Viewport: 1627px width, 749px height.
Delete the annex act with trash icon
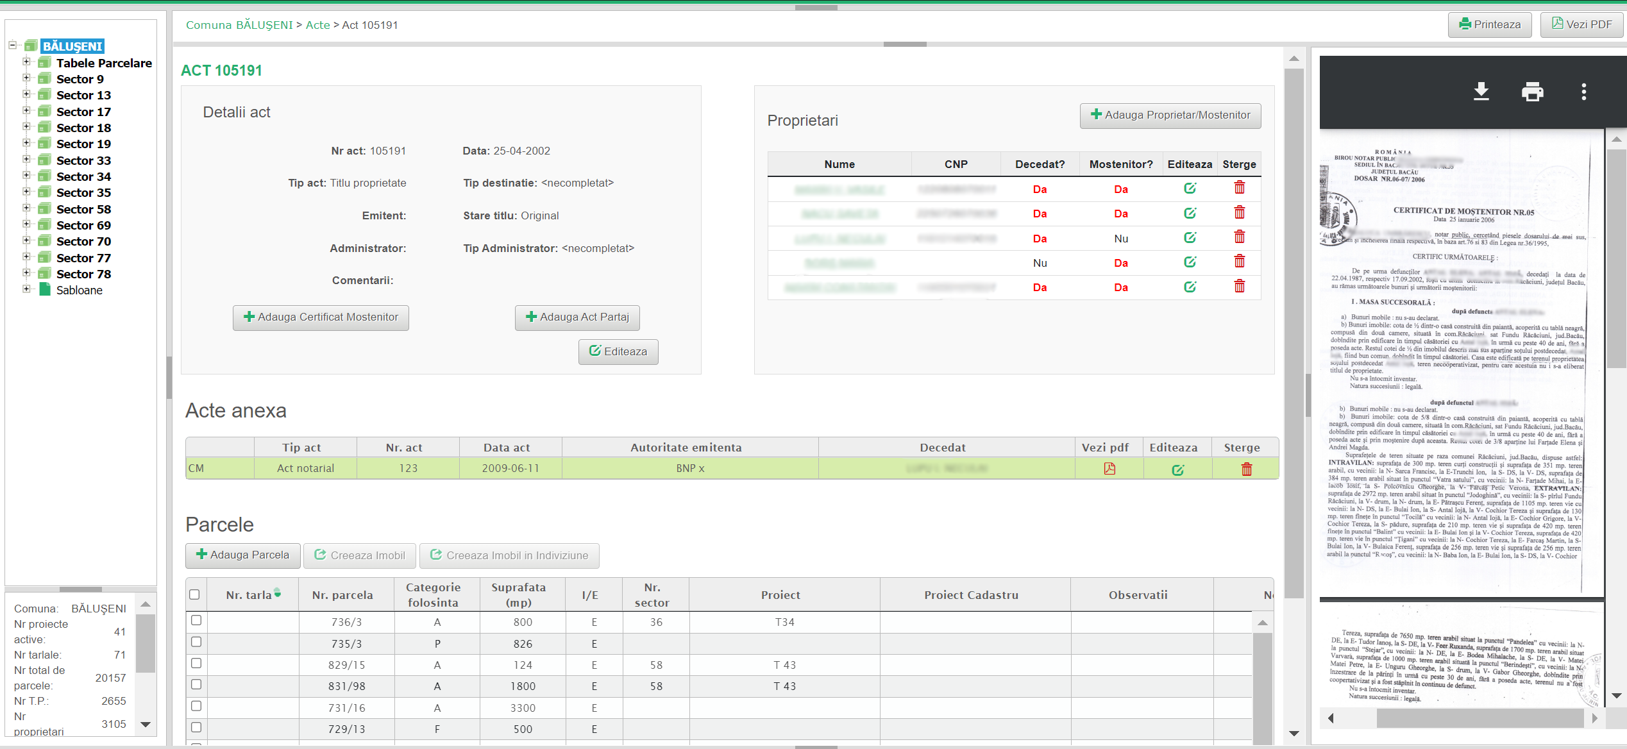[1246, 470]
